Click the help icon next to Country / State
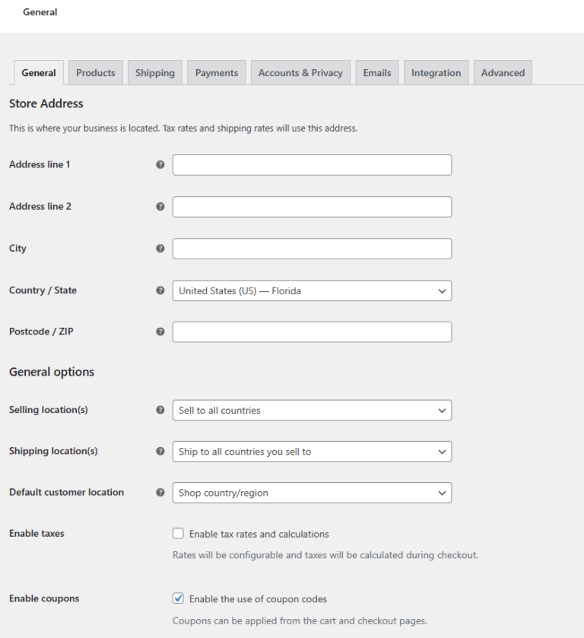584x638 pixels. (160, 290)
